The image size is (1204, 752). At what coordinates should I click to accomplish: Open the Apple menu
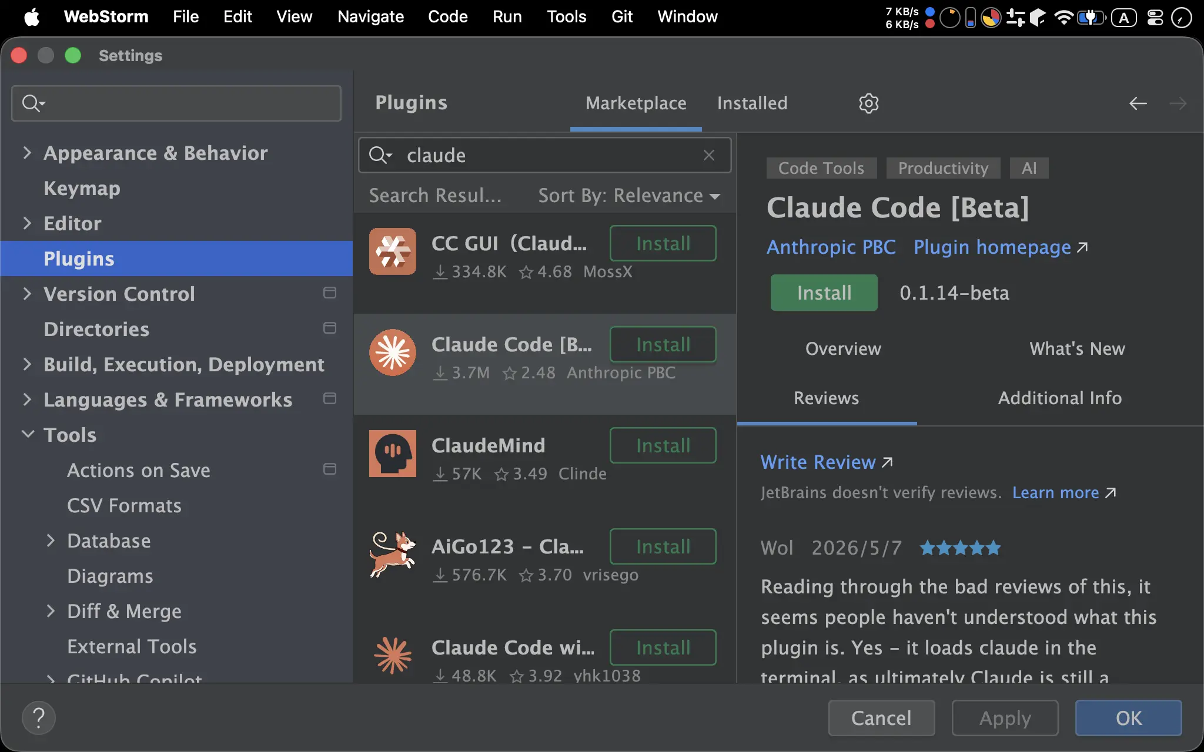[32, 16]
